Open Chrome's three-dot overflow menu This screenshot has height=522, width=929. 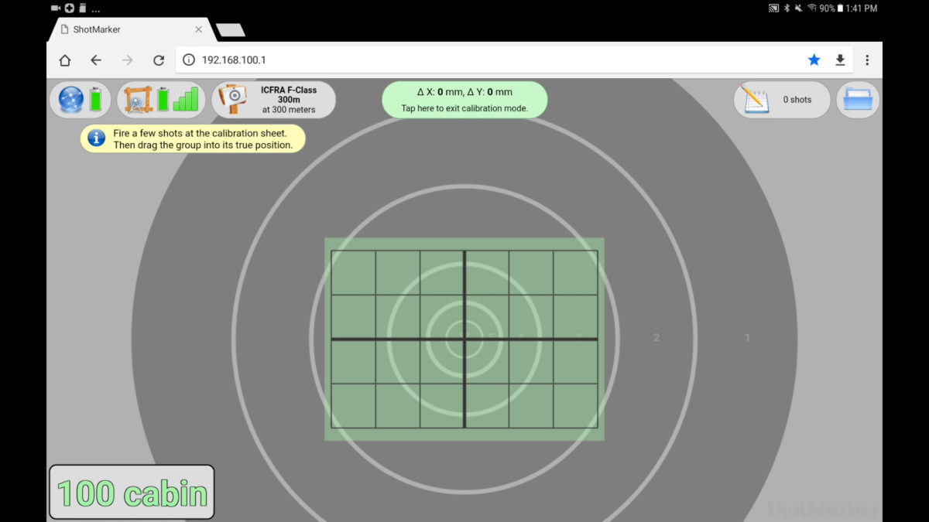pos(867,60)
